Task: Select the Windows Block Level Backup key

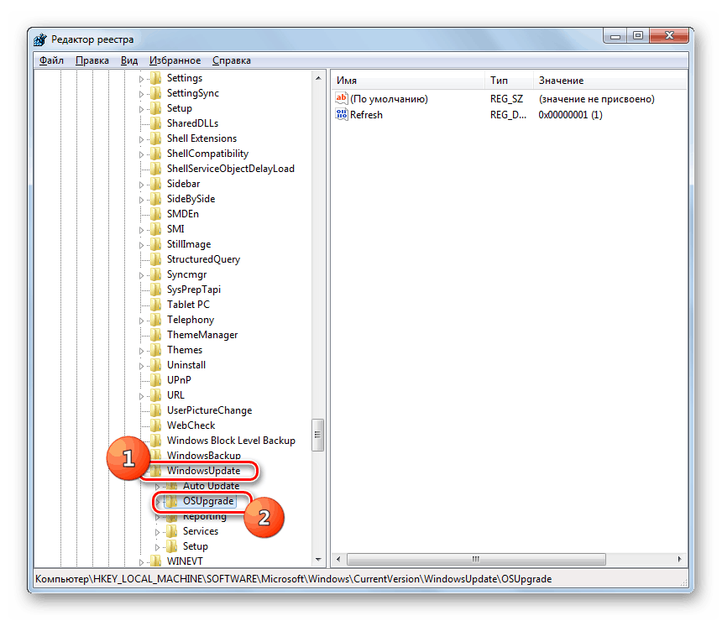Action: [231, 441]
